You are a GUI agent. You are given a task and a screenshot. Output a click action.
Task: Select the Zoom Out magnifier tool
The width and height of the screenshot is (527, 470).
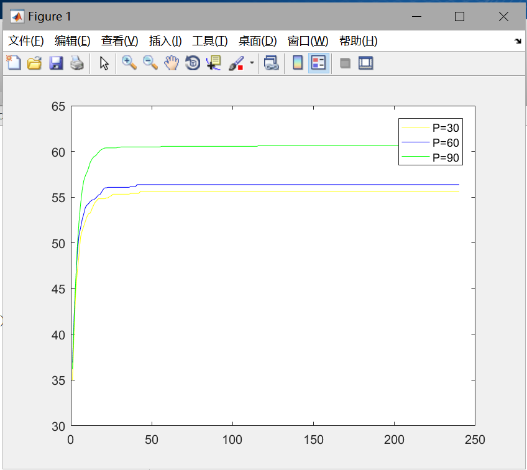(x=150, y=63)
